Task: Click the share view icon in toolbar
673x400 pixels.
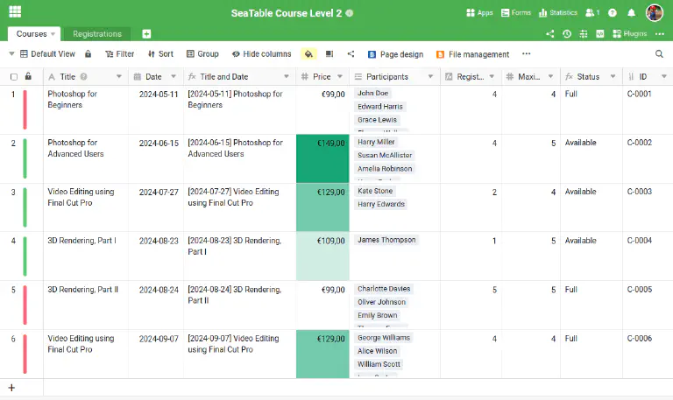Action: tap(351, 54)
